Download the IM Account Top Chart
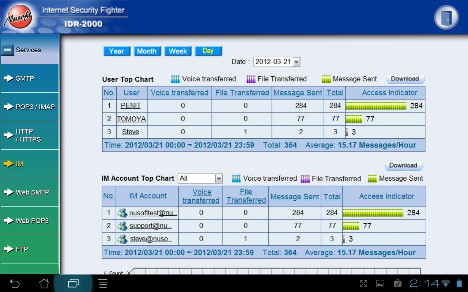Image resolution: width=468 pixels, height=292 pixels. (403, 165)
